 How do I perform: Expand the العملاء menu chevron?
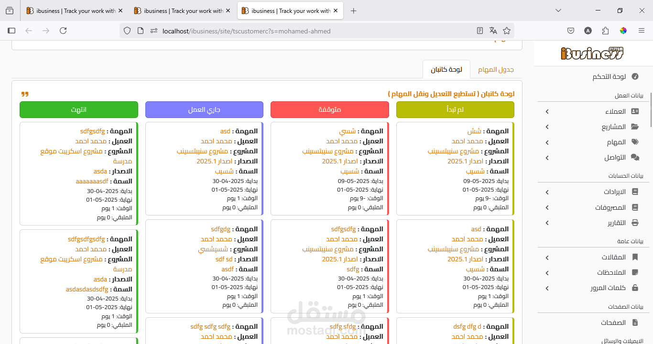click(x=547, y=111)
